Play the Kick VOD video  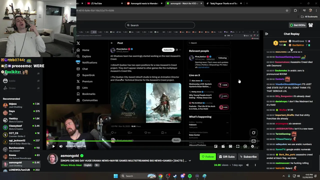[53, 146]
